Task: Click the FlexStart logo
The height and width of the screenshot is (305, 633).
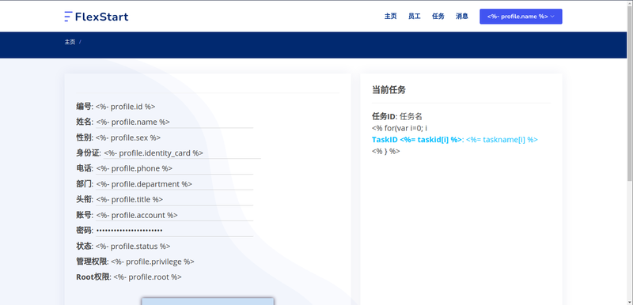Action: (x=96, y=17)
